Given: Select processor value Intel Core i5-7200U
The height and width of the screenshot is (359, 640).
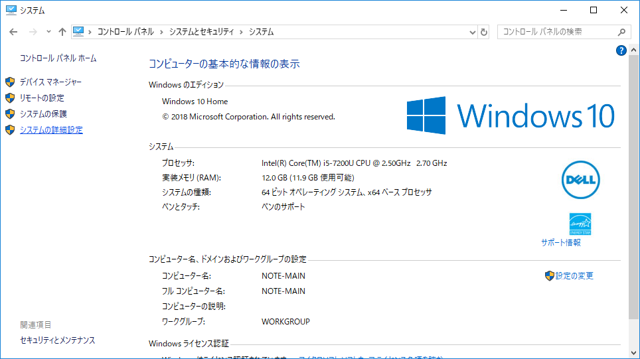Looking at the screenshot, I should click(355, 163).
